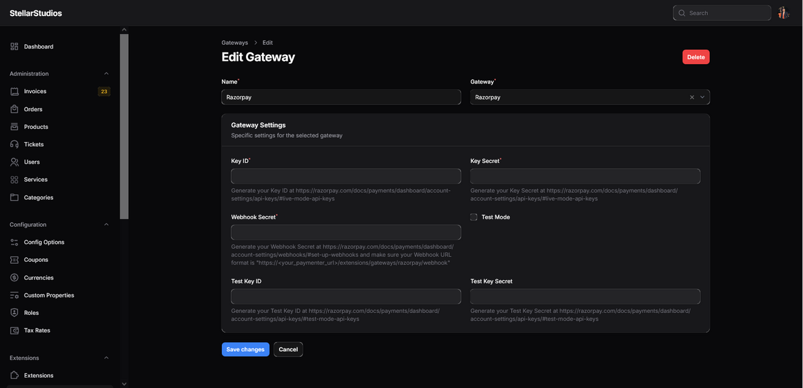The image size is (803, 388).
Task: Click the invoices count badge 23
Action: pyautogui.click(x=104, y=91)
